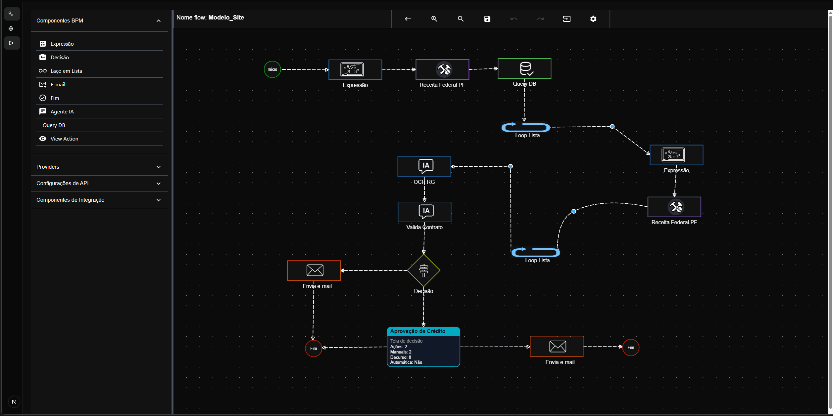
Task: Open the Aprovação de Crédito node
Action: tap(423, 347)
